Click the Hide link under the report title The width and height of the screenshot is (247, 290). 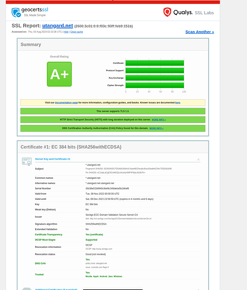pyautogui.click(x=66, y=32)
